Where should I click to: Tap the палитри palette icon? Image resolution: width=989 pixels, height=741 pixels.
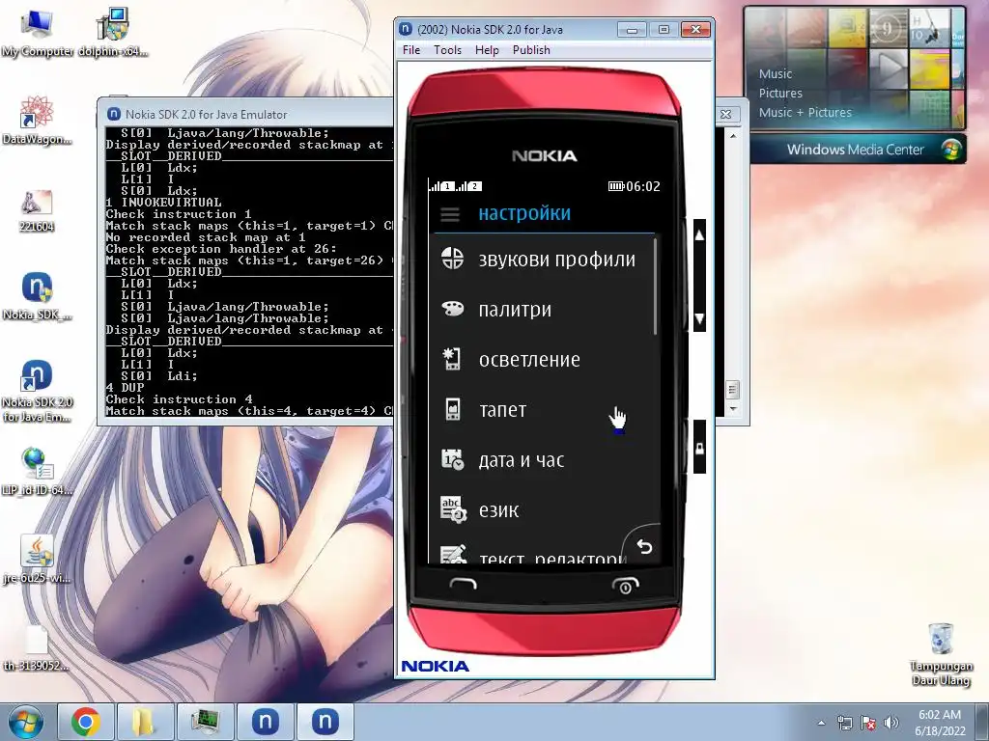click(x=452, y=309)
